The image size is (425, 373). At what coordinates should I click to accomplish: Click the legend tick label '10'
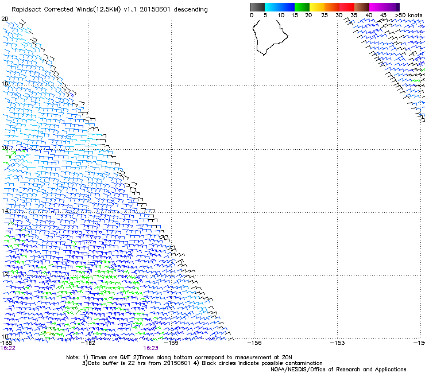coord(281,15)
